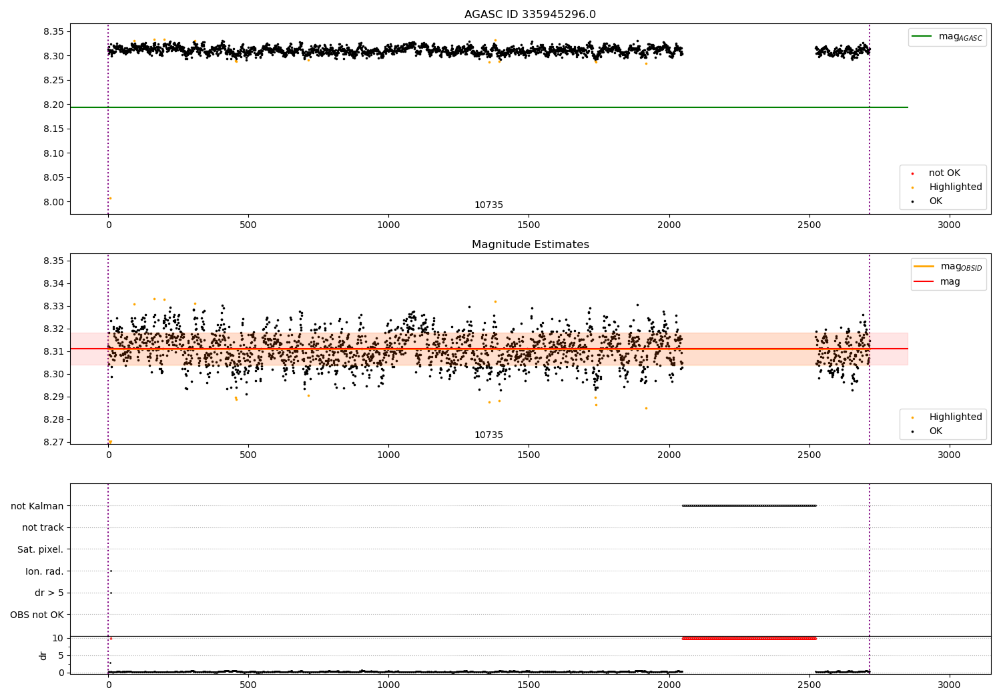Select the 'Ion. rad.' axis label

click(44, 571)
